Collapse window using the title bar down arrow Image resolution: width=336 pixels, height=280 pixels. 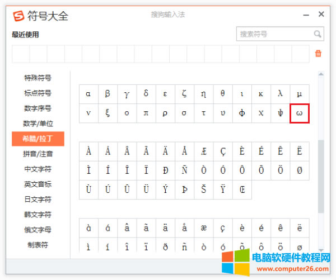tap(305, 15)
